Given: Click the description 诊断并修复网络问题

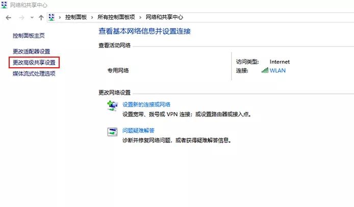Looking at the screenshot, I should (x=177, y=140).
